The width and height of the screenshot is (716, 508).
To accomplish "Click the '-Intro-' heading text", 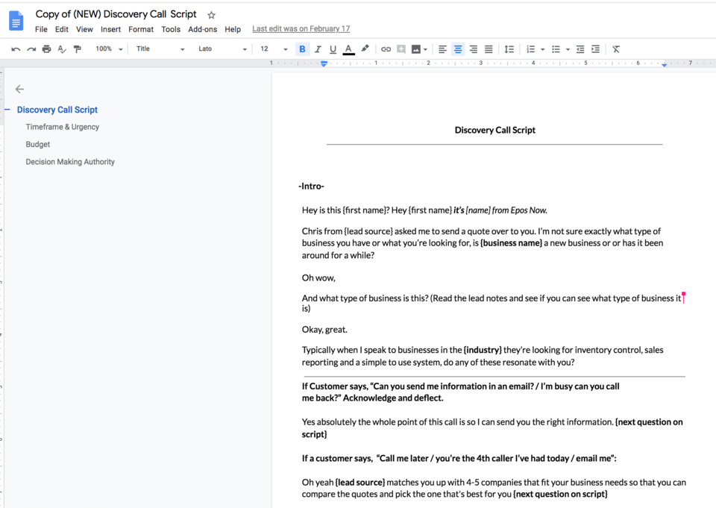I will [x=311, y=186].
